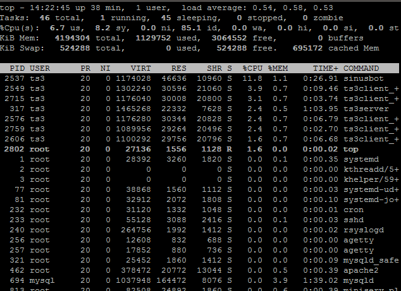Click the ts3server process name

(366, 109)
